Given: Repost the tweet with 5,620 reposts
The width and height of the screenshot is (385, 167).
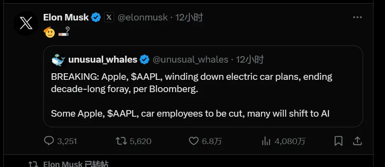Looking at the screenshot, I should pyautogui.click(x=121, y=141).
